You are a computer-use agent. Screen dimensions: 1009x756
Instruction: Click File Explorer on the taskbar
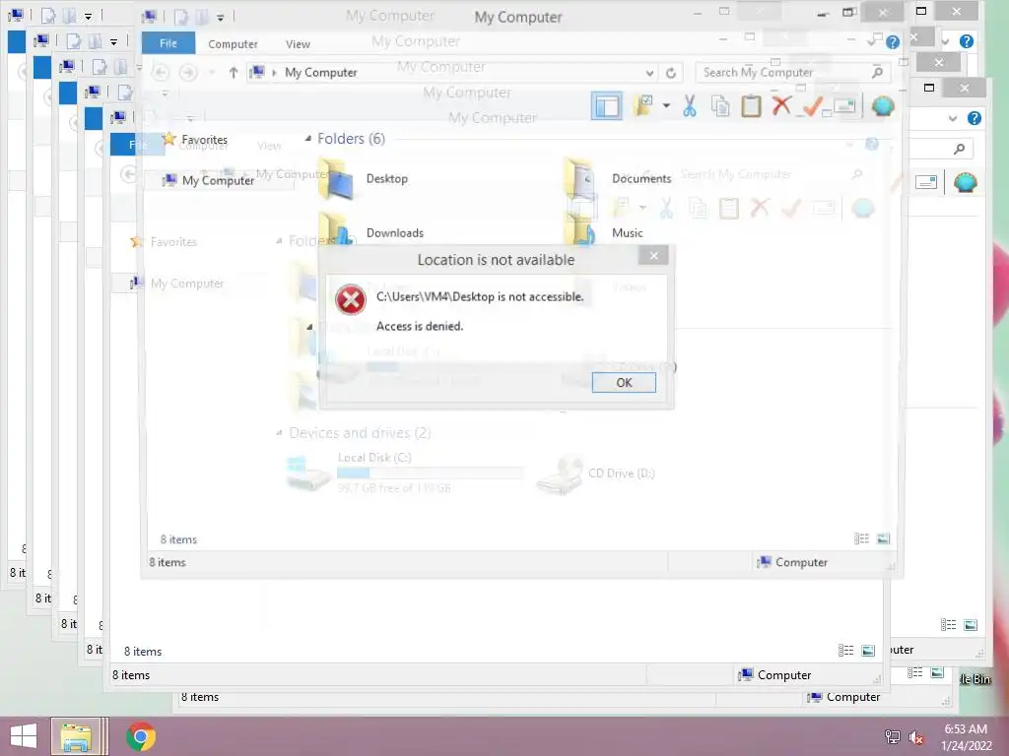tap(76, 736)
